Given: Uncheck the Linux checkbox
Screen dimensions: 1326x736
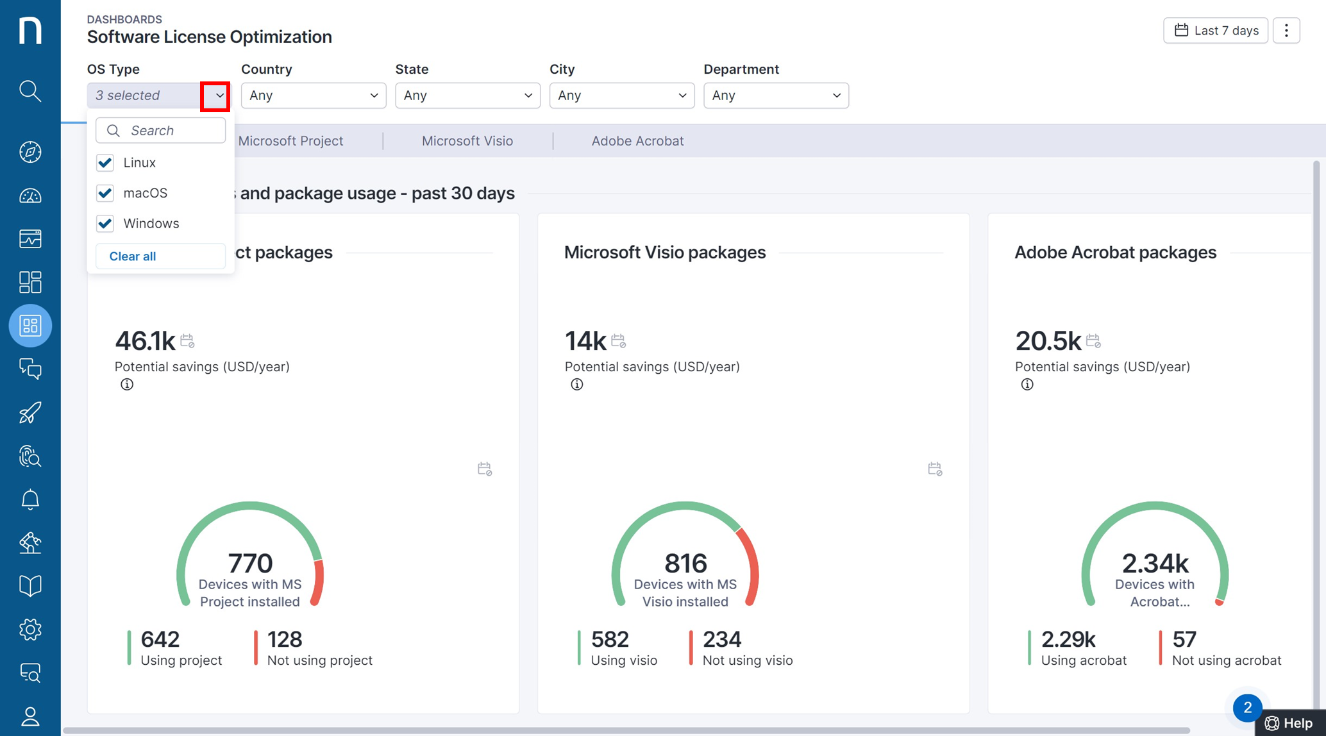Looking at the screenshot, I should [105, 163].
